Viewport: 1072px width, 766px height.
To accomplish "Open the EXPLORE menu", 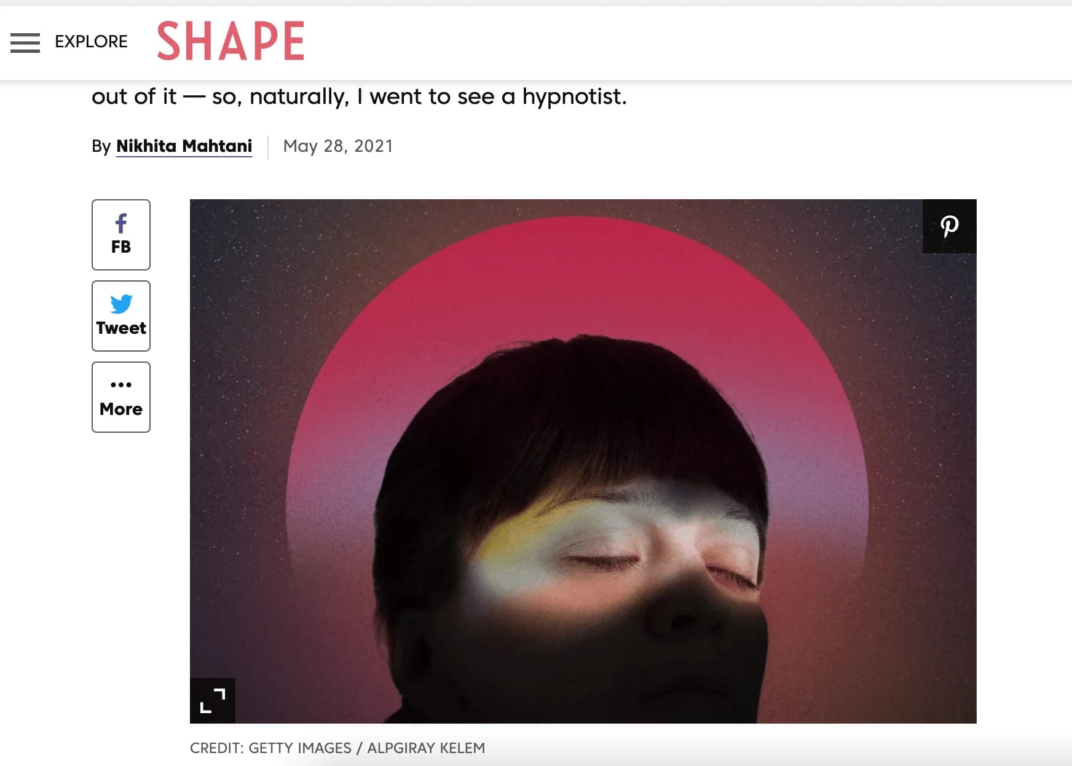I will 91,41.
